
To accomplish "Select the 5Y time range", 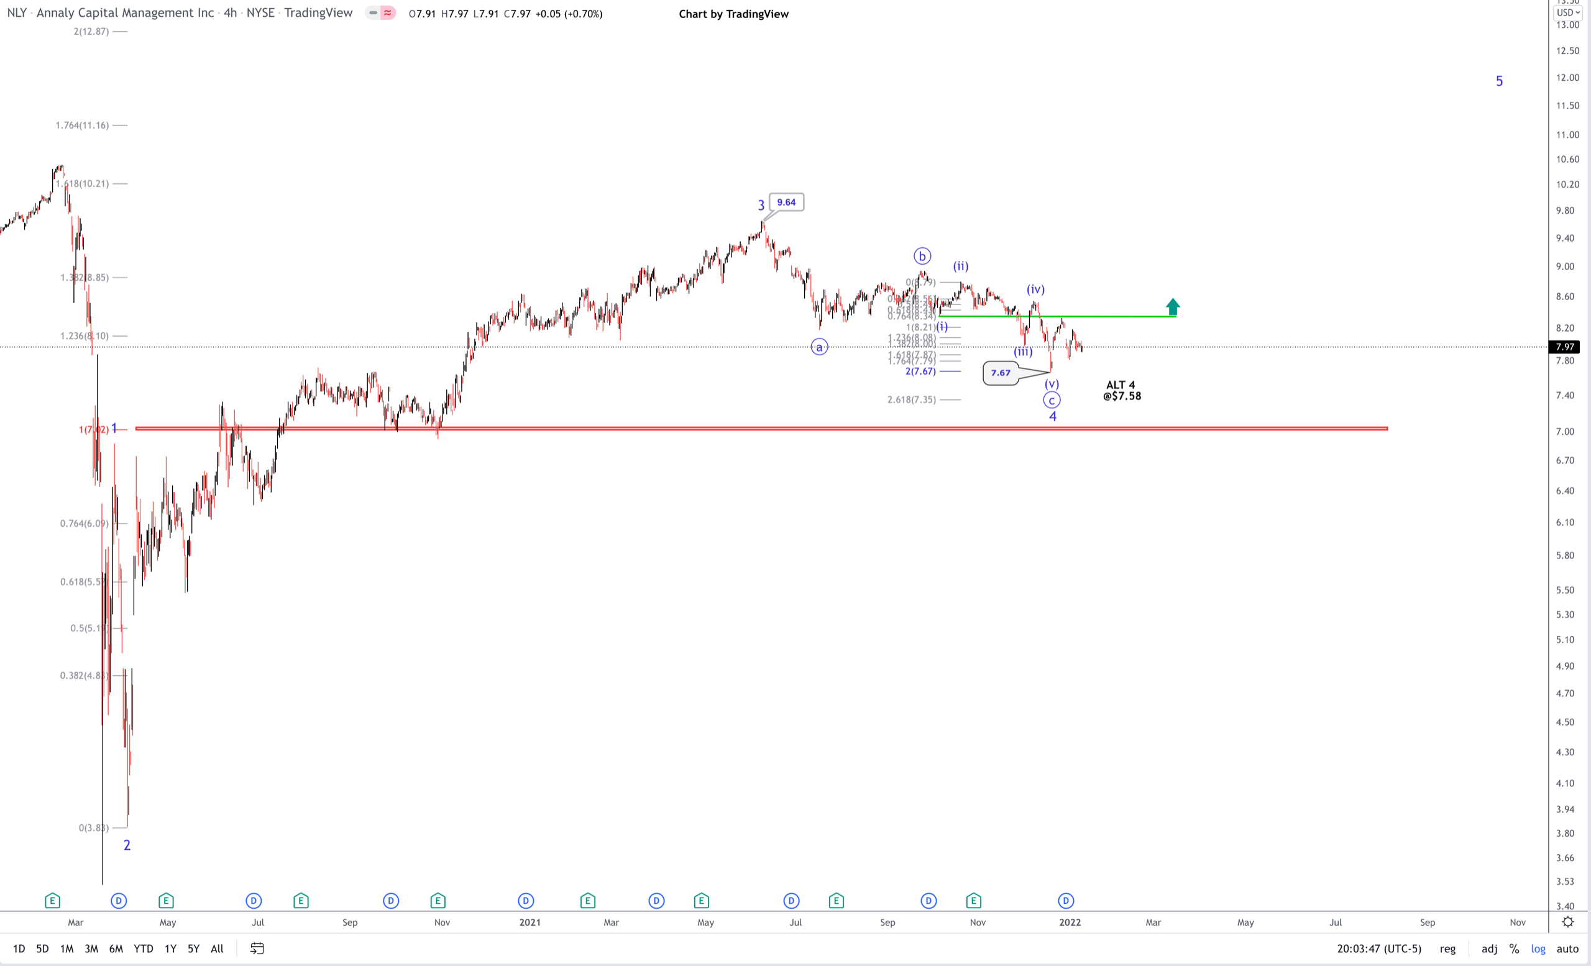I will coord(194,948).
